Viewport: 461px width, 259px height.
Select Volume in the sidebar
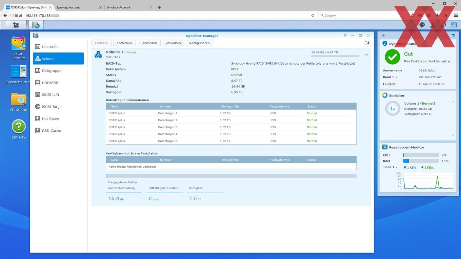coord(58,59)
